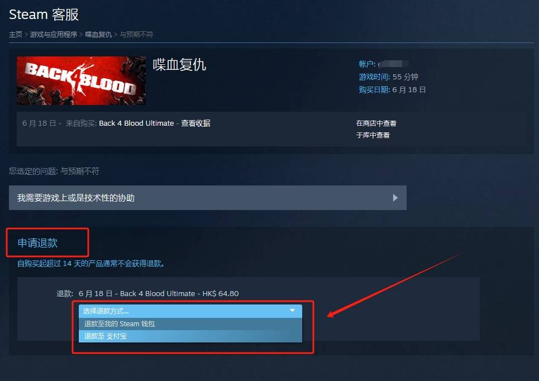The image size is (539, 381).
Task: Open the Back 4 Blood game banner image
Action: (x=81, y=80)
